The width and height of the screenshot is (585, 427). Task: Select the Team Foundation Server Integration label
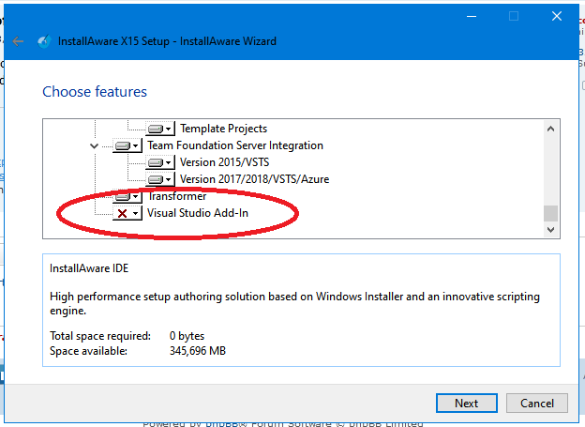coord(235,145)
